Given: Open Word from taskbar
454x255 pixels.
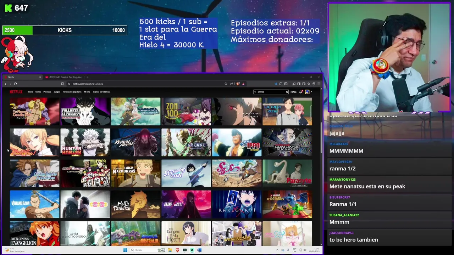Looking at the screenshot, I should click(x=199, y=250).
